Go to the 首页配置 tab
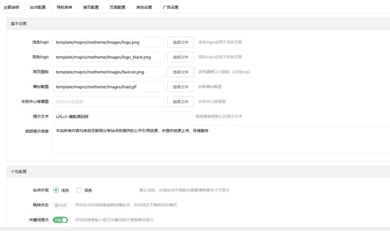Viewport: 390px width, 231px height. (x=91, y=7)
